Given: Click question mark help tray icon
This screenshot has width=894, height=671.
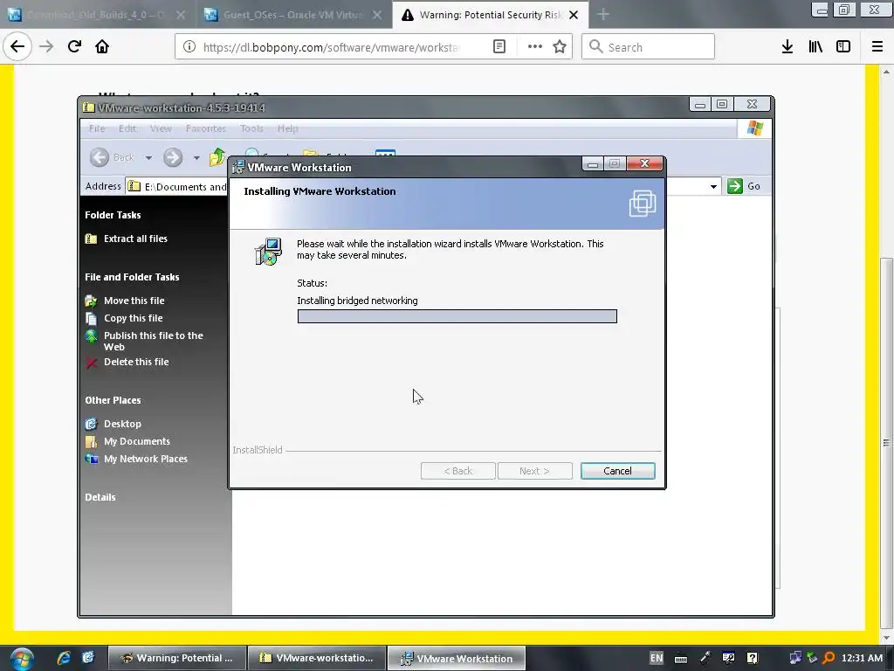Looking at the screenshot, I should 753,658.
